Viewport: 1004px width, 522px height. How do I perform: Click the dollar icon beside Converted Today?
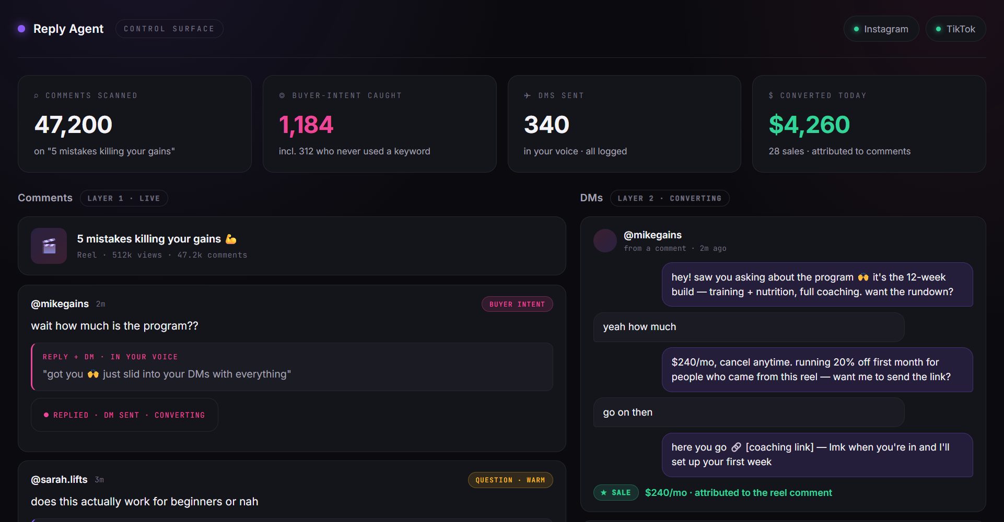click(x=771, y=95)
